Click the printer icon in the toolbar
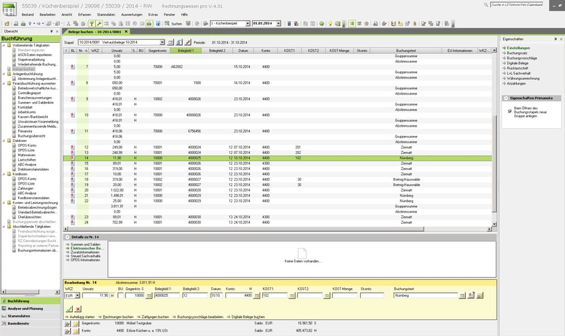Screen dimensions: 565x336 [x=23, y=23]
